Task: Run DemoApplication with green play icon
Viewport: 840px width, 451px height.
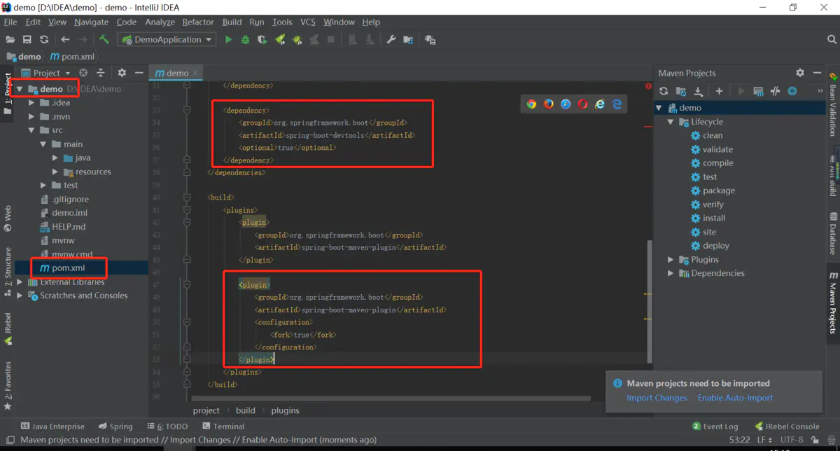Action: pyautogui.click(x=228, y=40)
